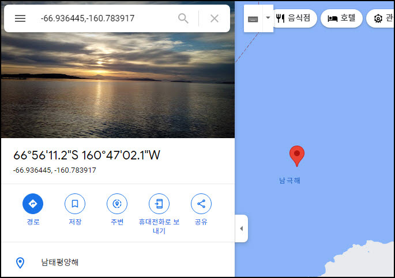Click the search magnifier icon
Image resolution: width=395 pixels, height=278 pixels.
click(x=183, y=18)
